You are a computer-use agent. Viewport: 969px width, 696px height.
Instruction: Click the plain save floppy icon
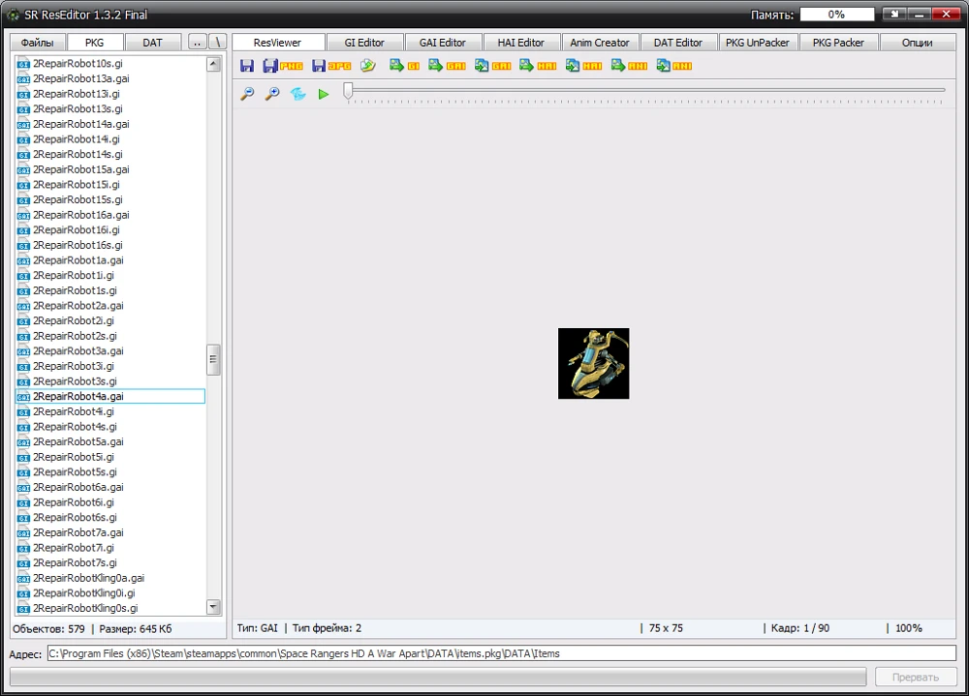coord(247,66)
